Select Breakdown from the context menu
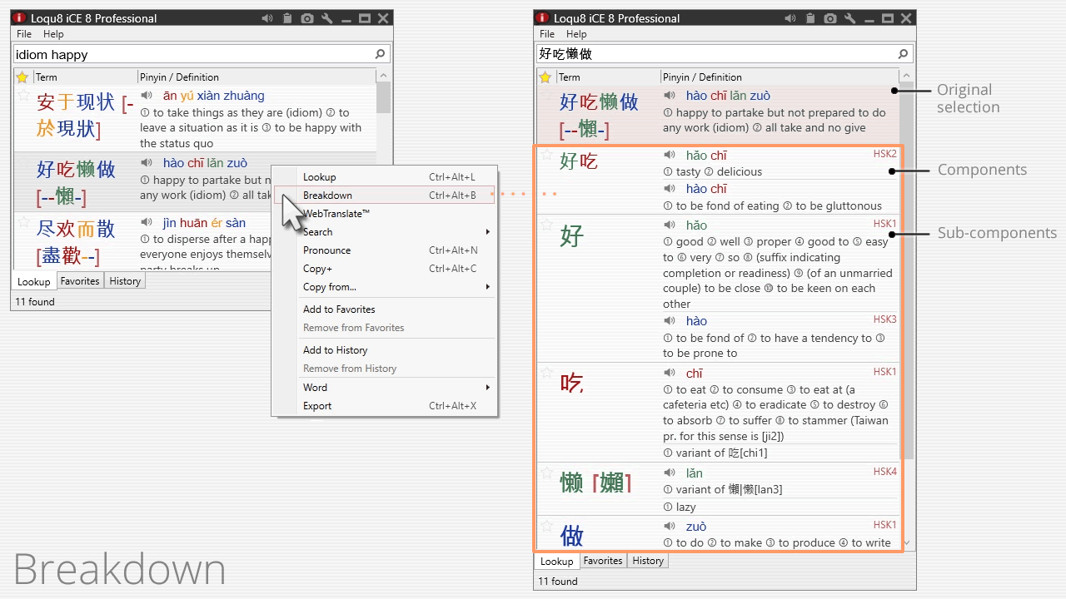 click(x=327, y=196)
